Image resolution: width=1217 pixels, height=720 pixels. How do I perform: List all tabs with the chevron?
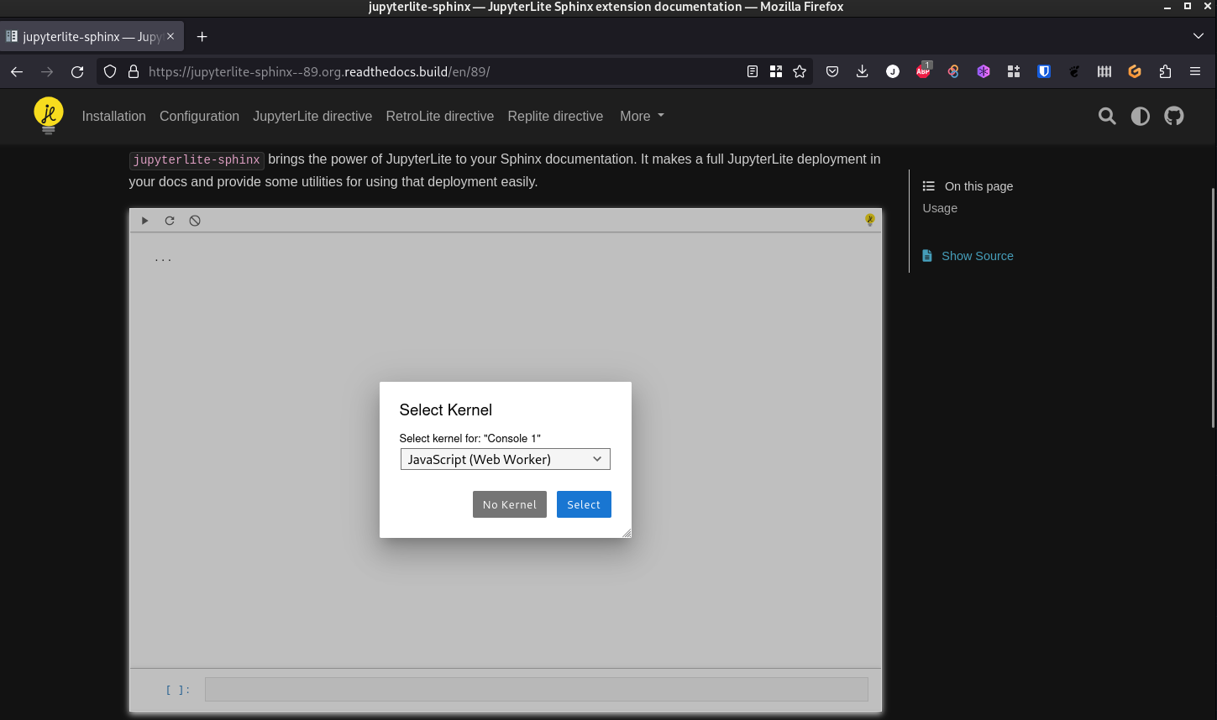(x=1199, y=36)
